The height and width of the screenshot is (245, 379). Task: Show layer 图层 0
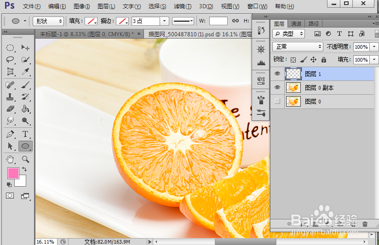pos(277,101)
